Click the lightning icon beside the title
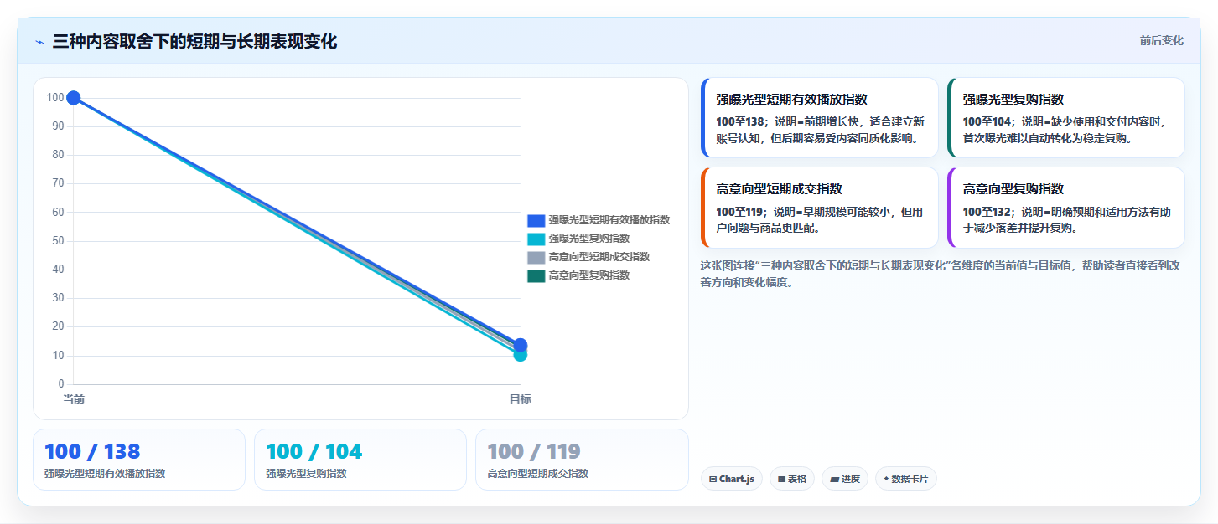The image size is (1218, 524). pyautogui.click(x=39, y=42)
